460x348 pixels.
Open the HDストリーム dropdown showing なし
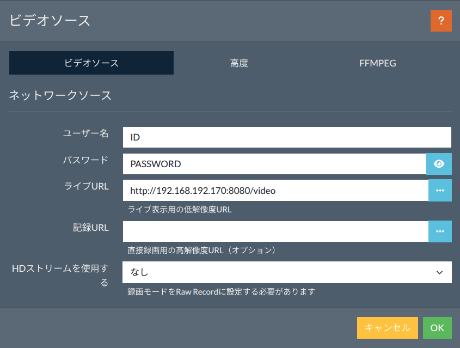click(x=287, y=272)
